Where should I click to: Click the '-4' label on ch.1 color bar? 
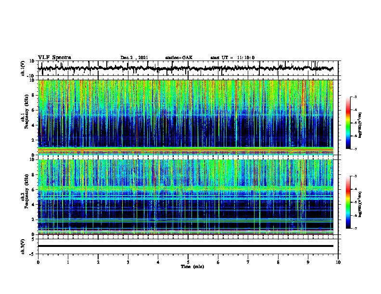coord(355,110)
